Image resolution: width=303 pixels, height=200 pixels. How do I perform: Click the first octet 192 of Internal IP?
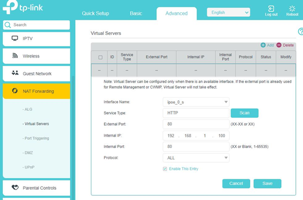pyautogui.click(x=171, y=136)
